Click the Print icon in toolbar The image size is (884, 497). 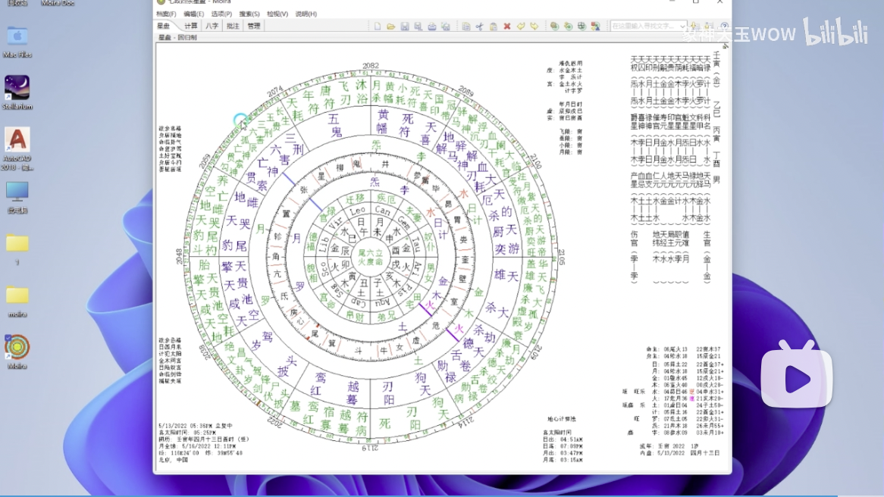(432, 27)
